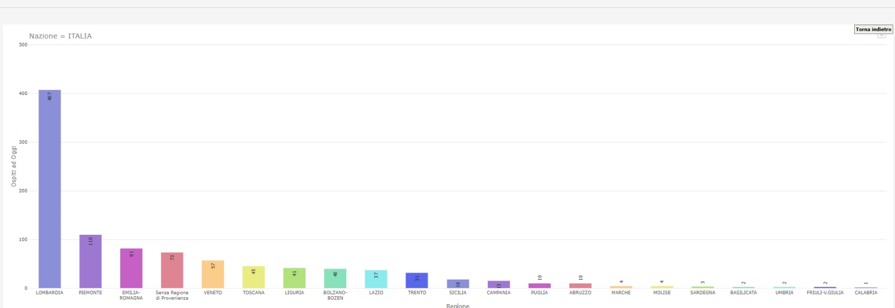Click the LOMBARDIA bar with value 407
This screenshot has height=308, width=895.
(x=50, y=189)
